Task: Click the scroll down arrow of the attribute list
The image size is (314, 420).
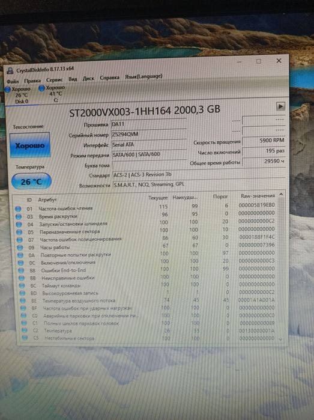Action: point(280,339)
